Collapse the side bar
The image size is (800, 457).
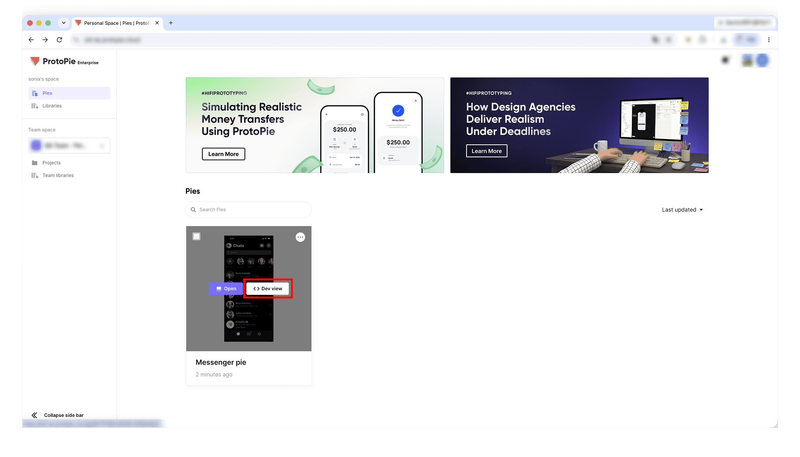(x=57, y=415)
